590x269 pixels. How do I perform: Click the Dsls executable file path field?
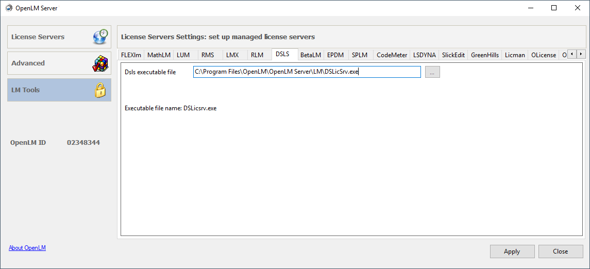pyautogui.click(x=307, y=72)
